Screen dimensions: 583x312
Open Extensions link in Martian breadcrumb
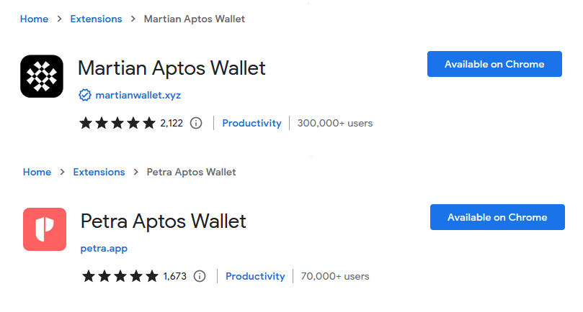[96, 19]
